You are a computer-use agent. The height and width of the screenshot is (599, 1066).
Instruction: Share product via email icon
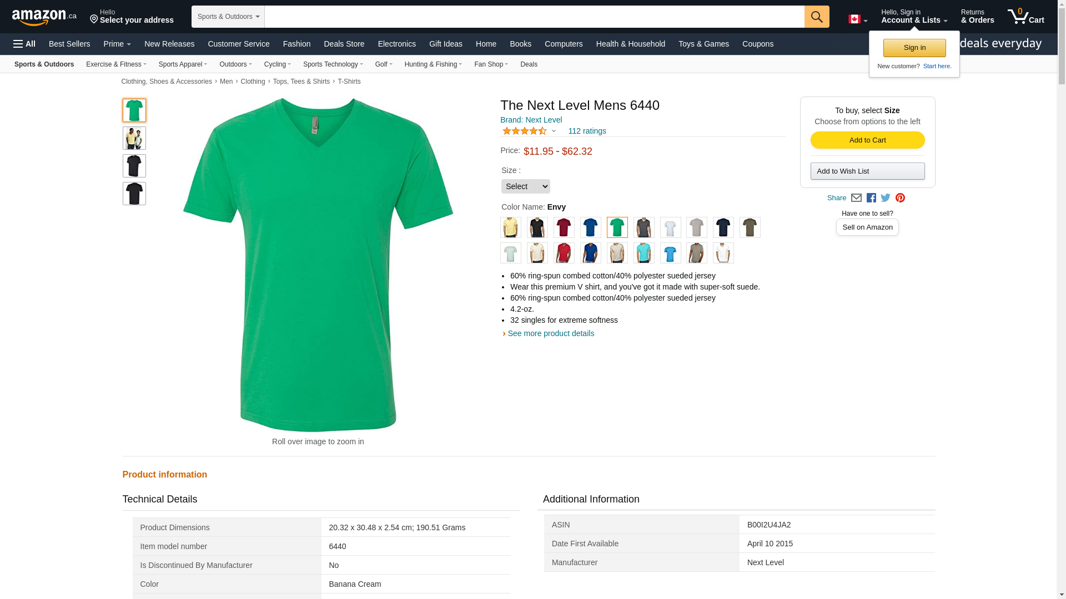856,198
